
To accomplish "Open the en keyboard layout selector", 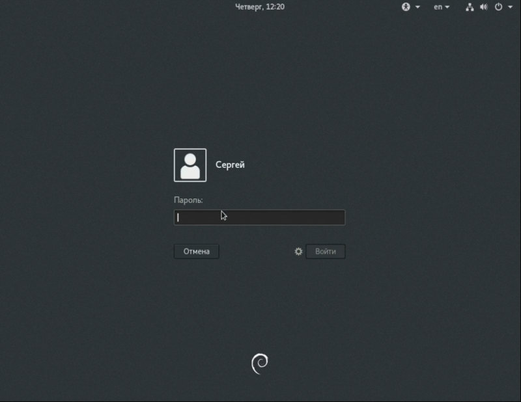I will tap(442, 7).
